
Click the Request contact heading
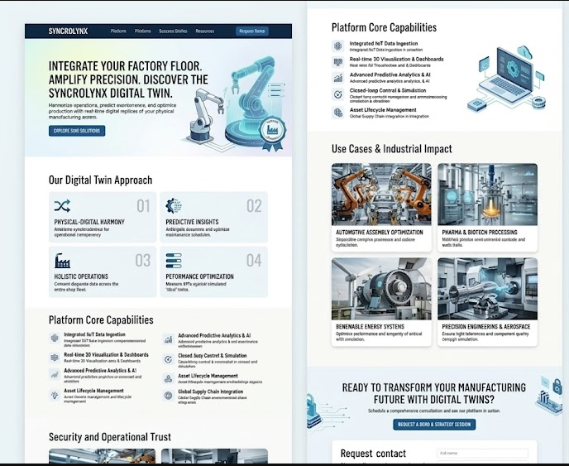(373, 454)
